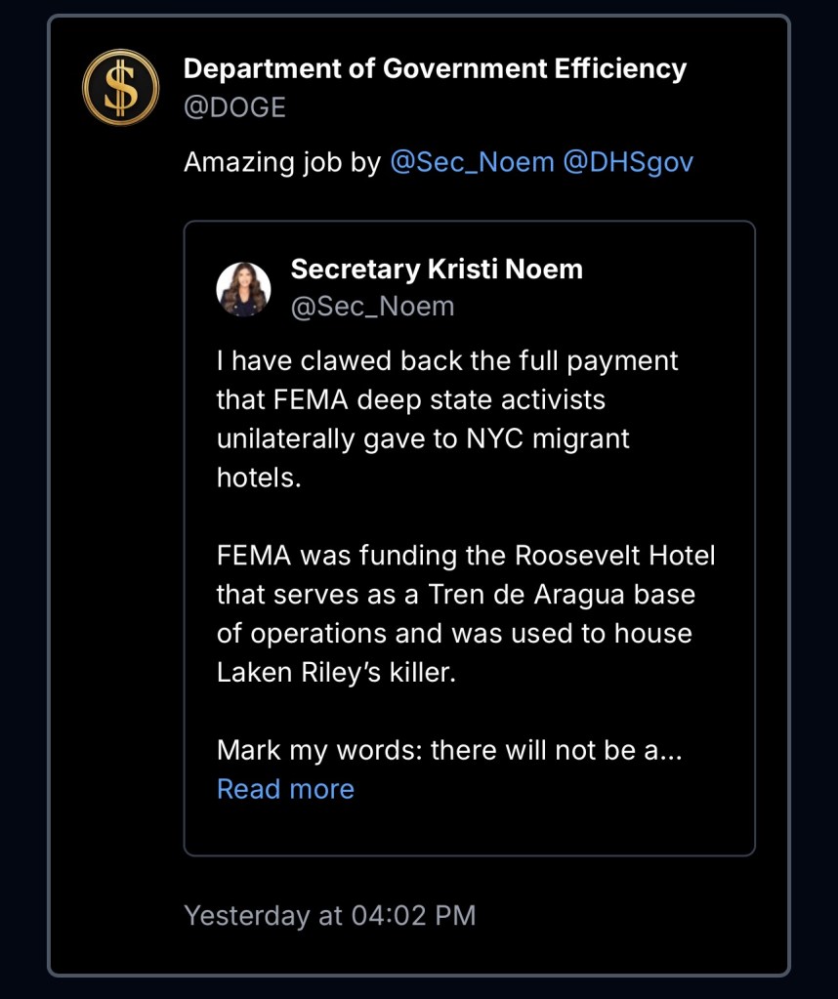This screenshot has height=999, width=838.
Task: Click the truncated "Mark my words" line
Action: [446, 751]
